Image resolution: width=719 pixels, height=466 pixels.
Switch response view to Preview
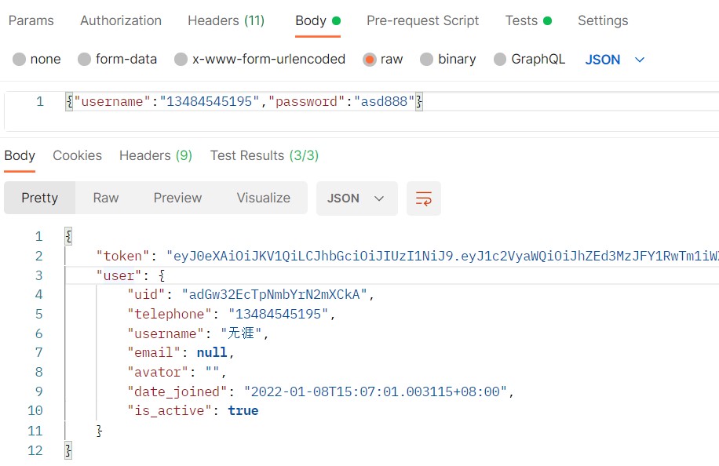[x=177, y=198]
